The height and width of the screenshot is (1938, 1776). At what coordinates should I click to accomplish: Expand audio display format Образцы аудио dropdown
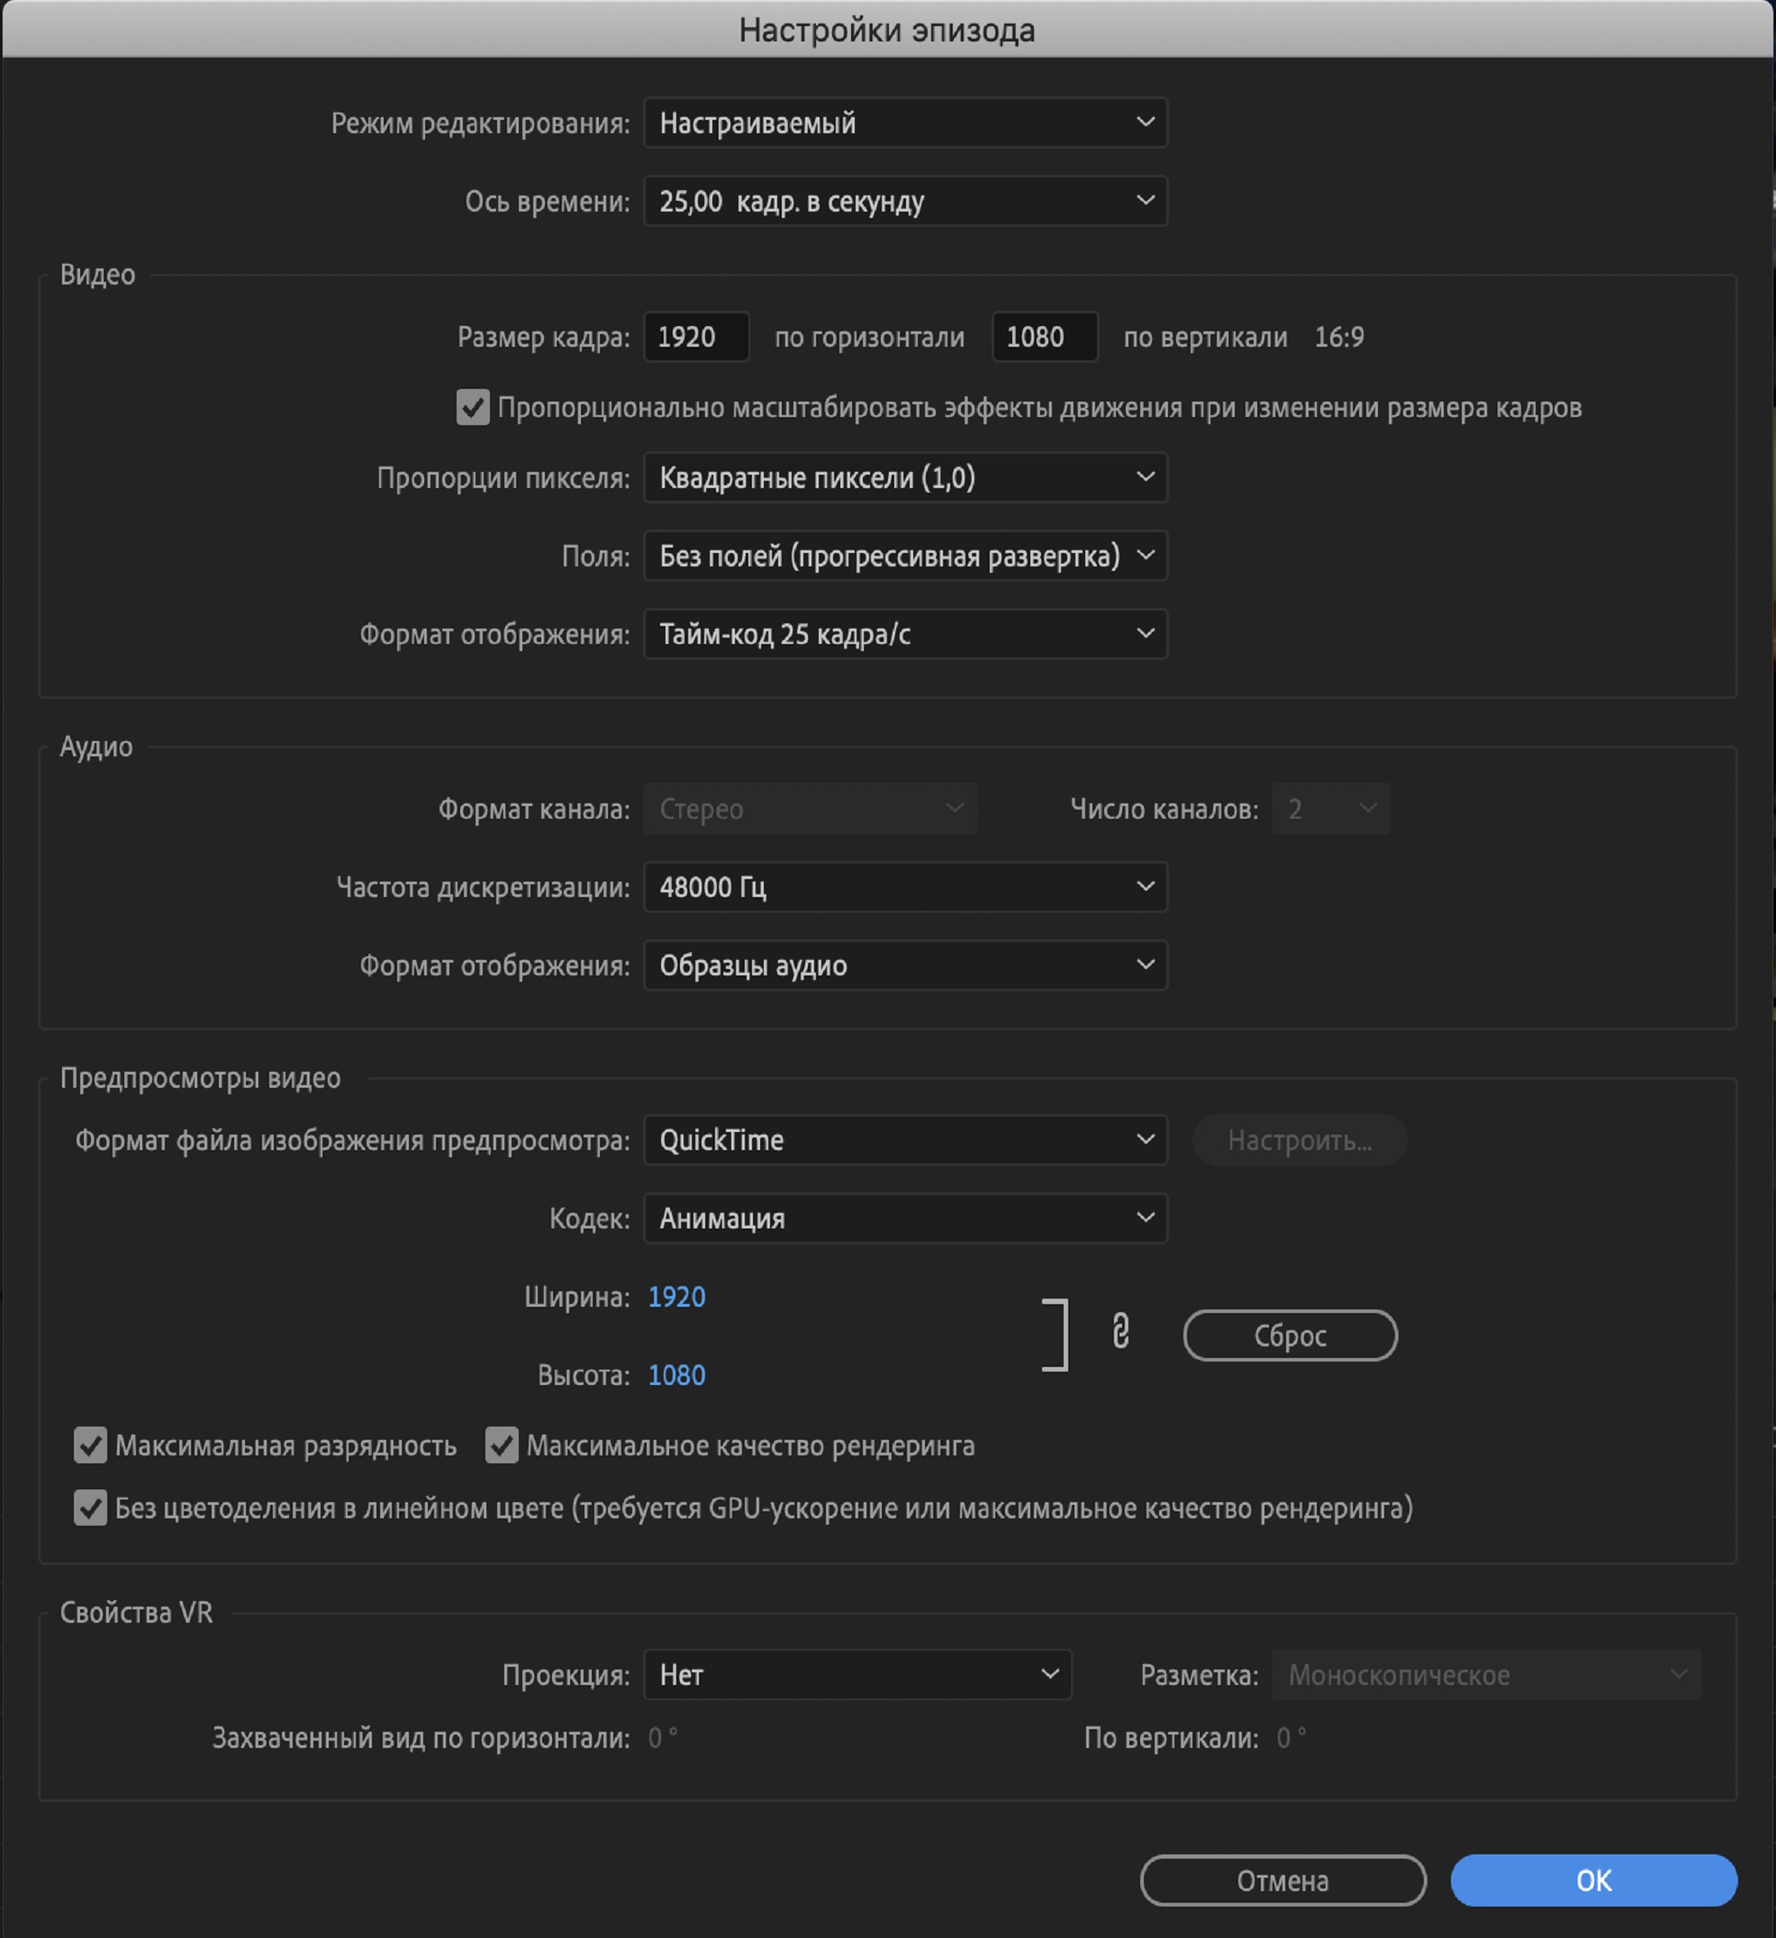[905, 965]
